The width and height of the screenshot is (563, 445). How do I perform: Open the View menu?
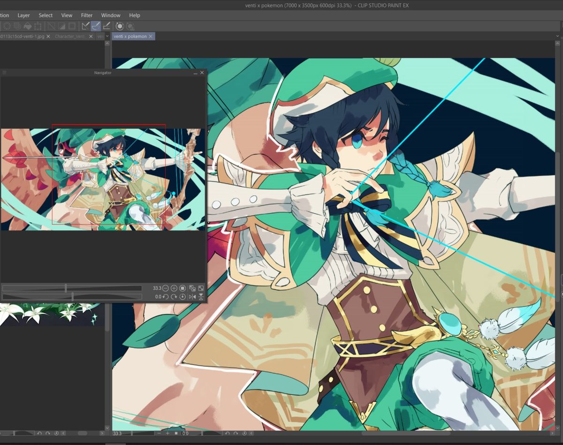point(67,15)
